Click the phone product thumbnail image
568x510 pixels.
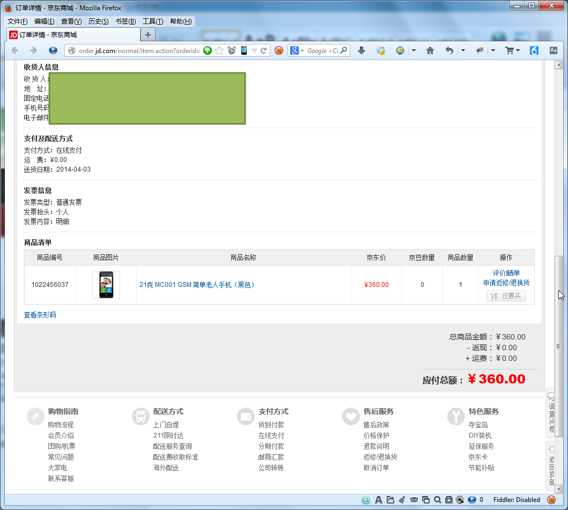(x=106, y=285)
